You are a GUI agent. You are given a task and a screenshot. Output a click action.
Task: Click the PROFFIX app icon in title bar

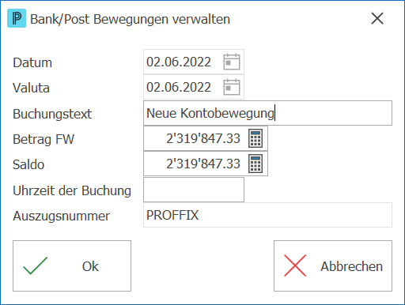point(17,18)
